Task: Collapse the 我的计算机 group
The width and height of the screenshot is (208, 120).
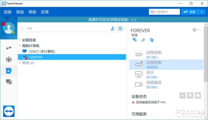Action: 20,46
